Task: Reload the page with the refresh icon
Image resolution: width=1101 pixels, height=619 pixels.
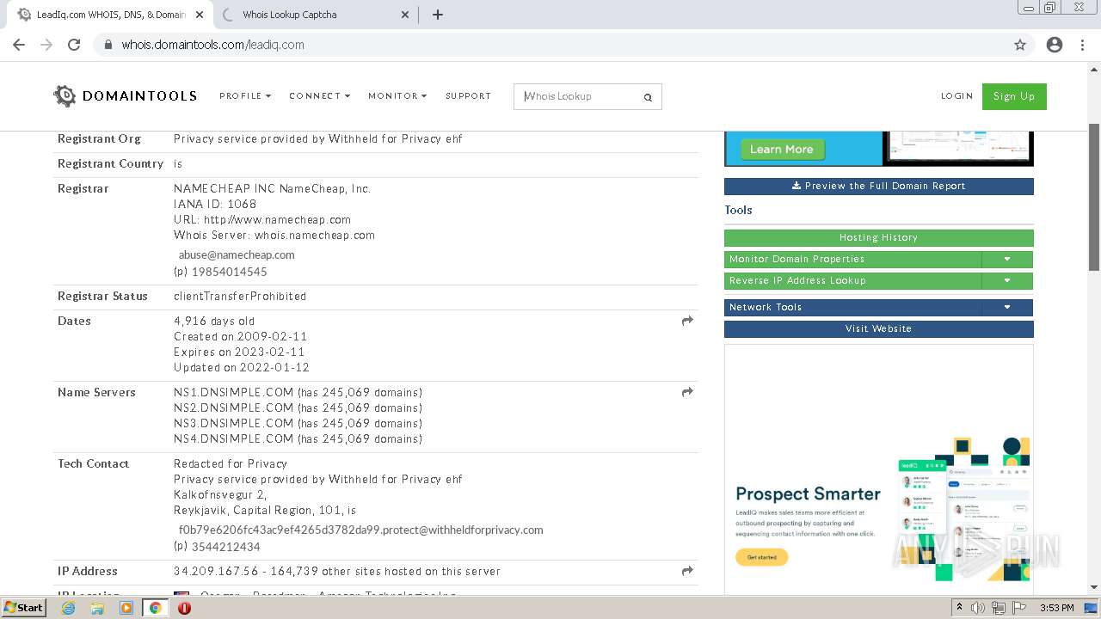Action: (74, 45)
